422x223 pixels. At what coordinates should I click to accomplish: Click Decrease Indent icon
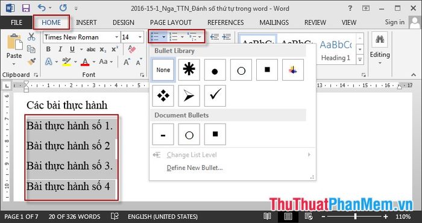tap(214, 37)
